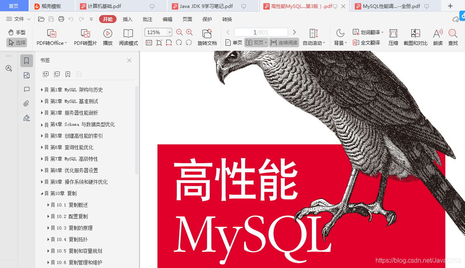Screen dimensions: 465x268
Task: Expand 第1章 MySQL 架构与历史 bookmark
Action: click(x=42, y=90)
